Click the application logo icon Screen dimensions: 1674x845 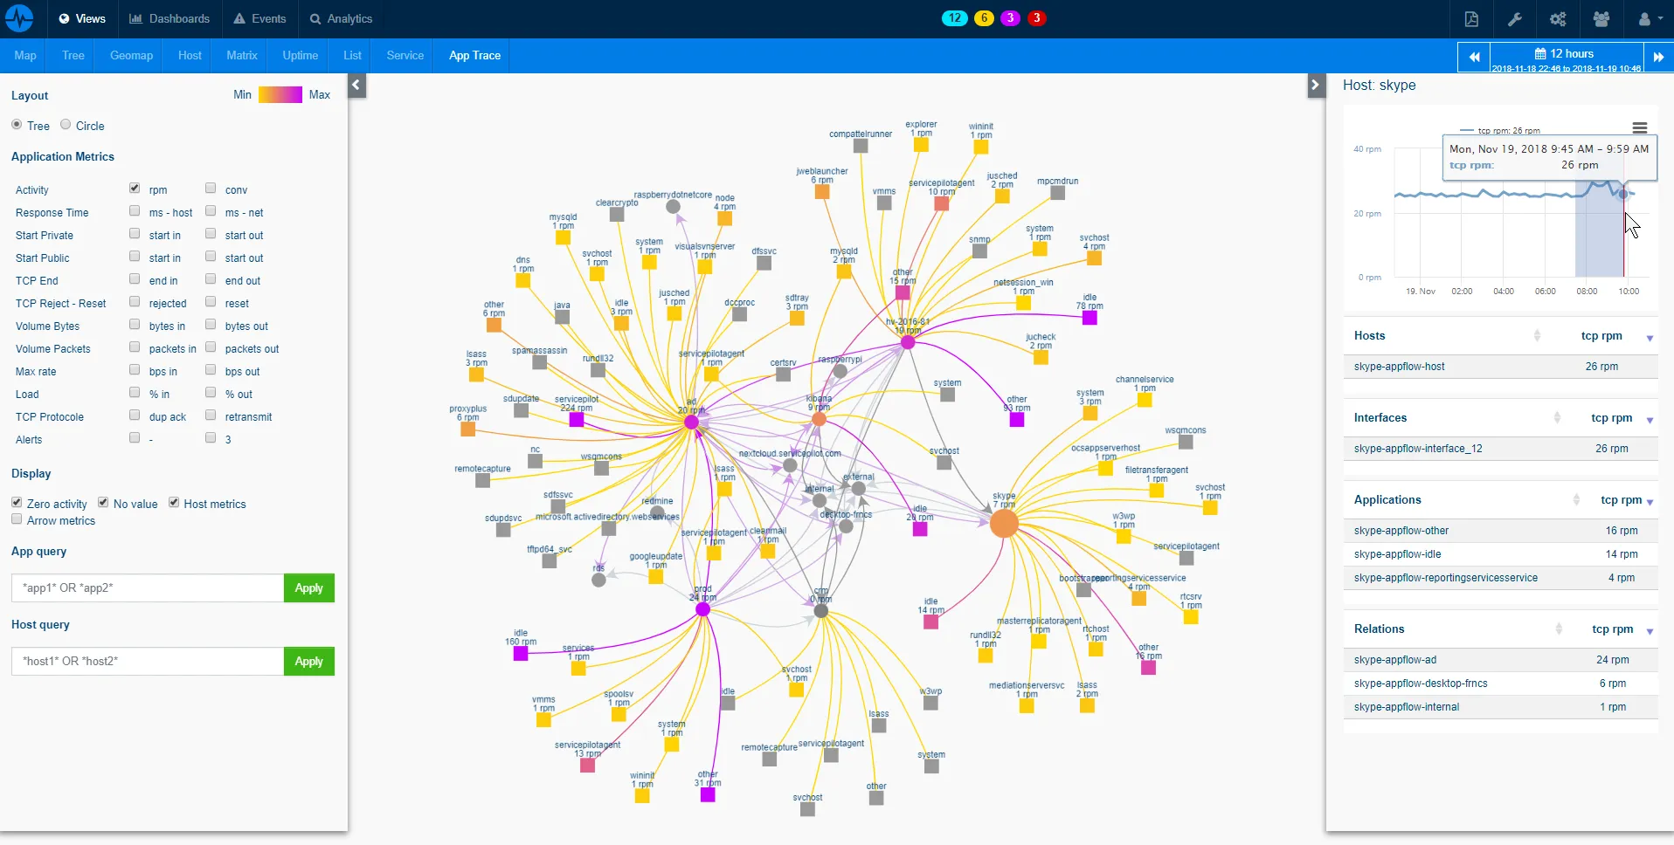pos(19,18)
